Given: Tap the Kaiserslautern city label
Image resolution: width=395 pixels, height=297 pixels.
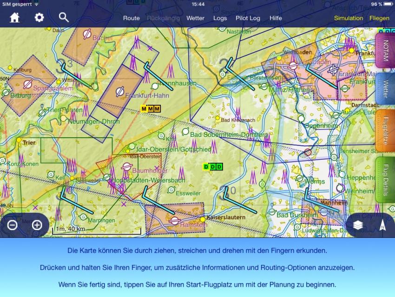Looking at the screenshot, I should pos(226,217).
